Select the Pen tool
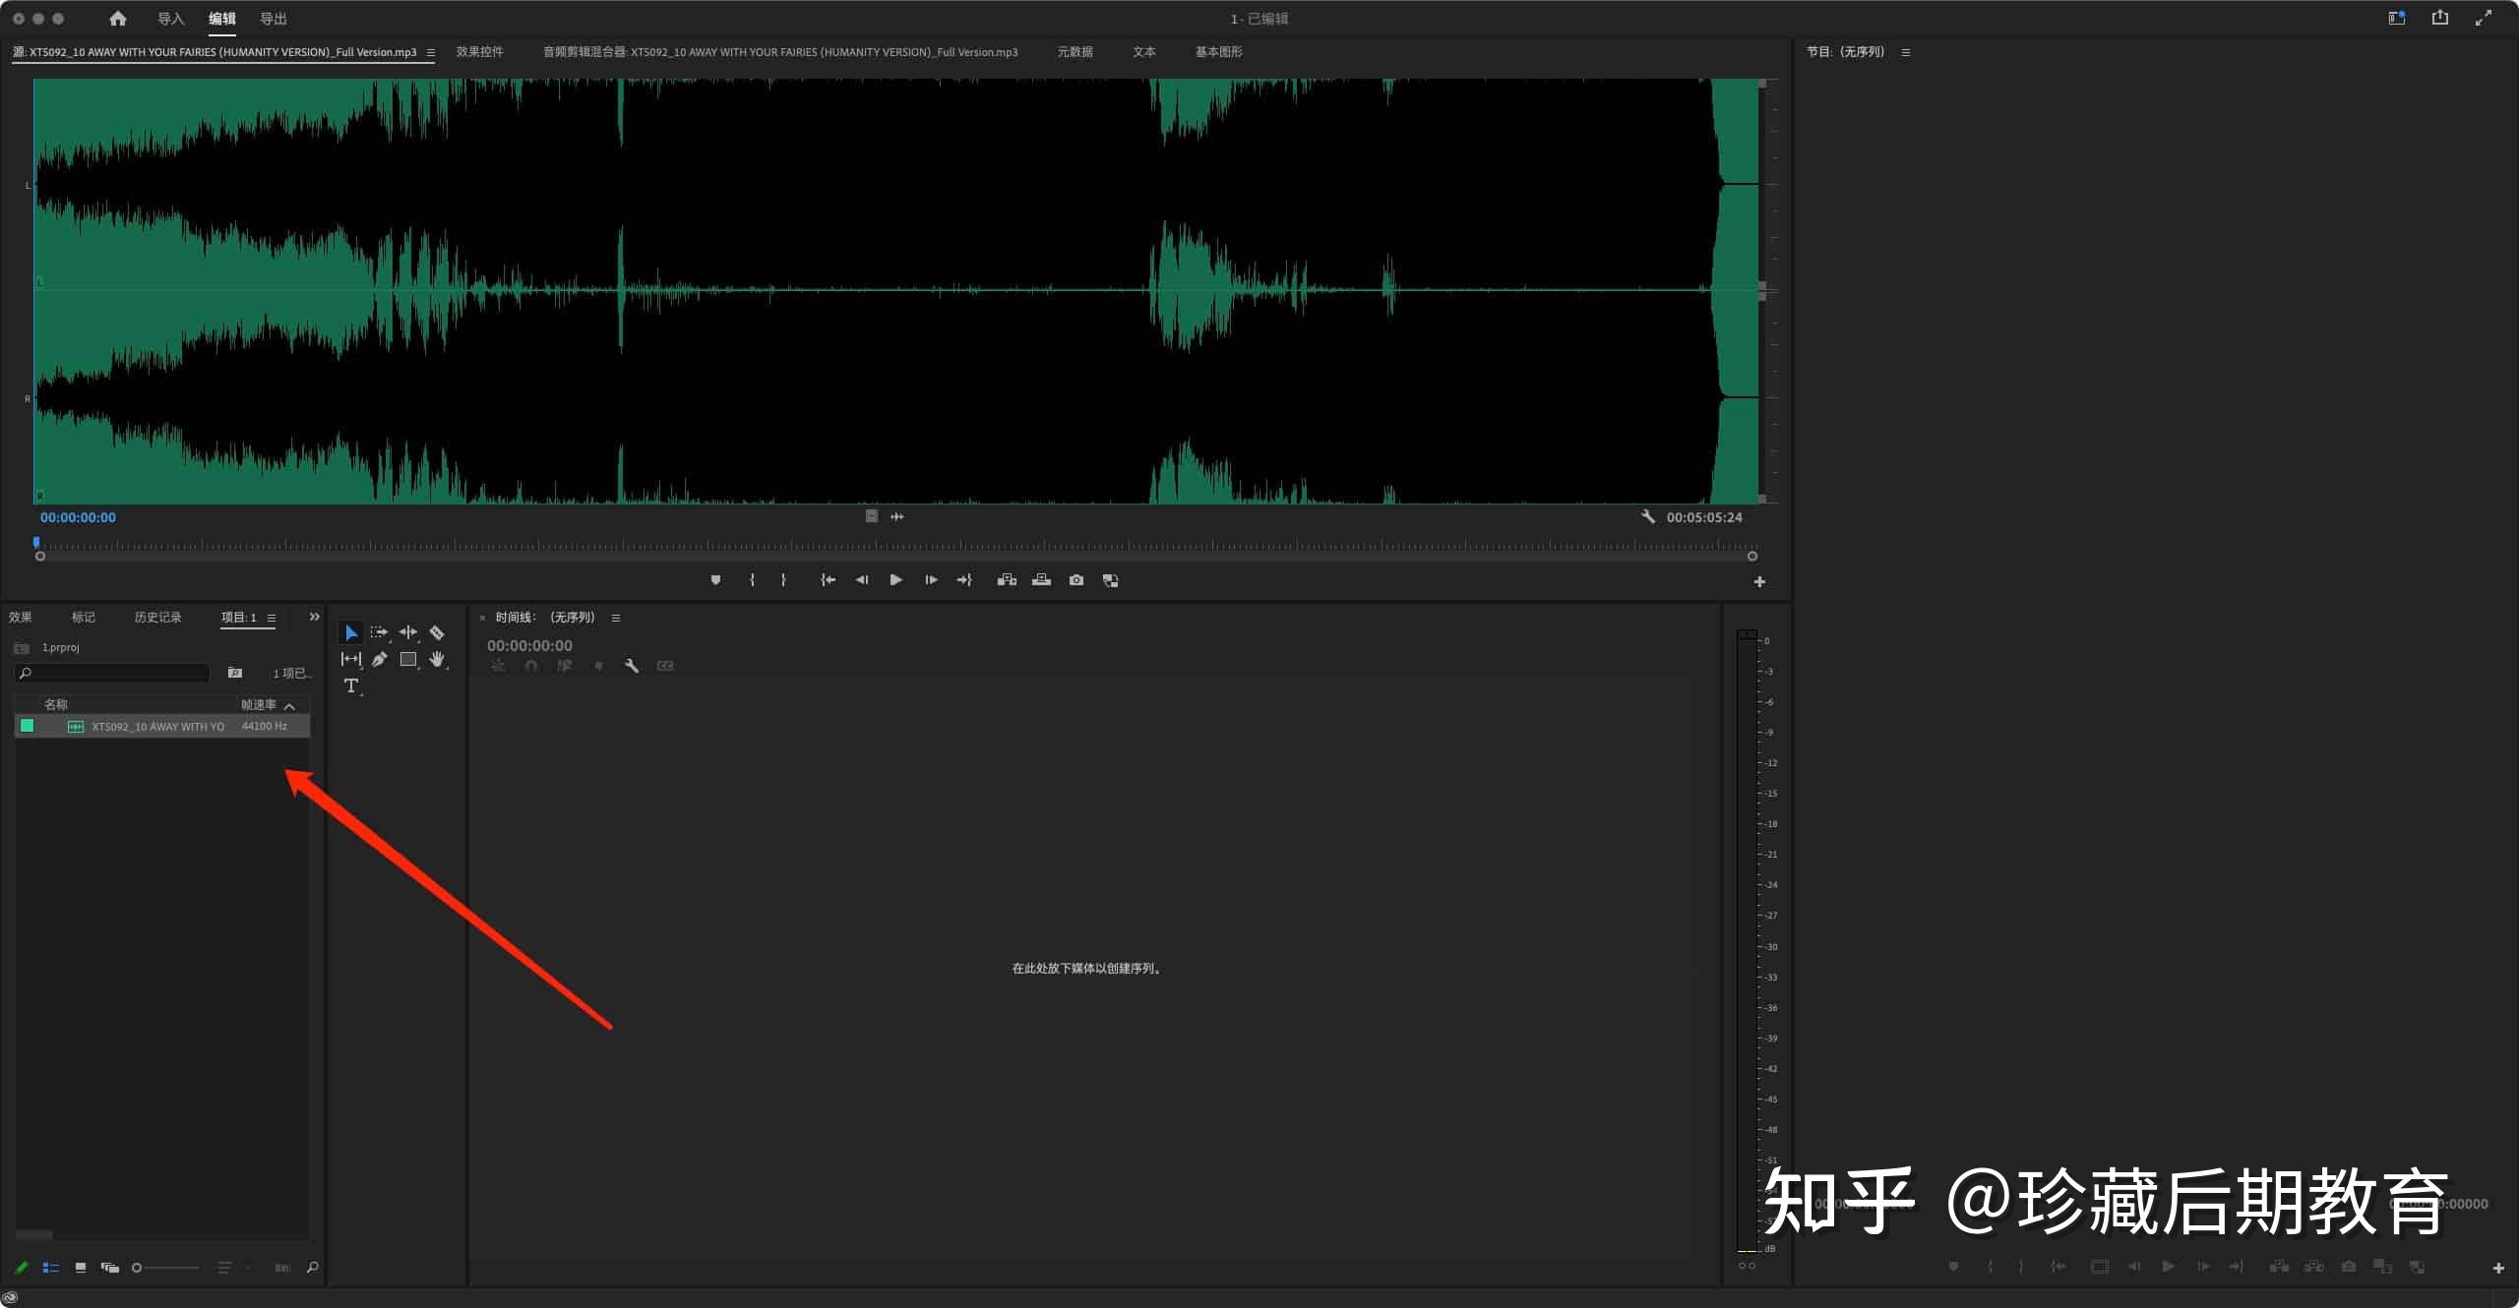This screenshot has height=1308, width=2519. pyautogui.click(x=379, y=659)
